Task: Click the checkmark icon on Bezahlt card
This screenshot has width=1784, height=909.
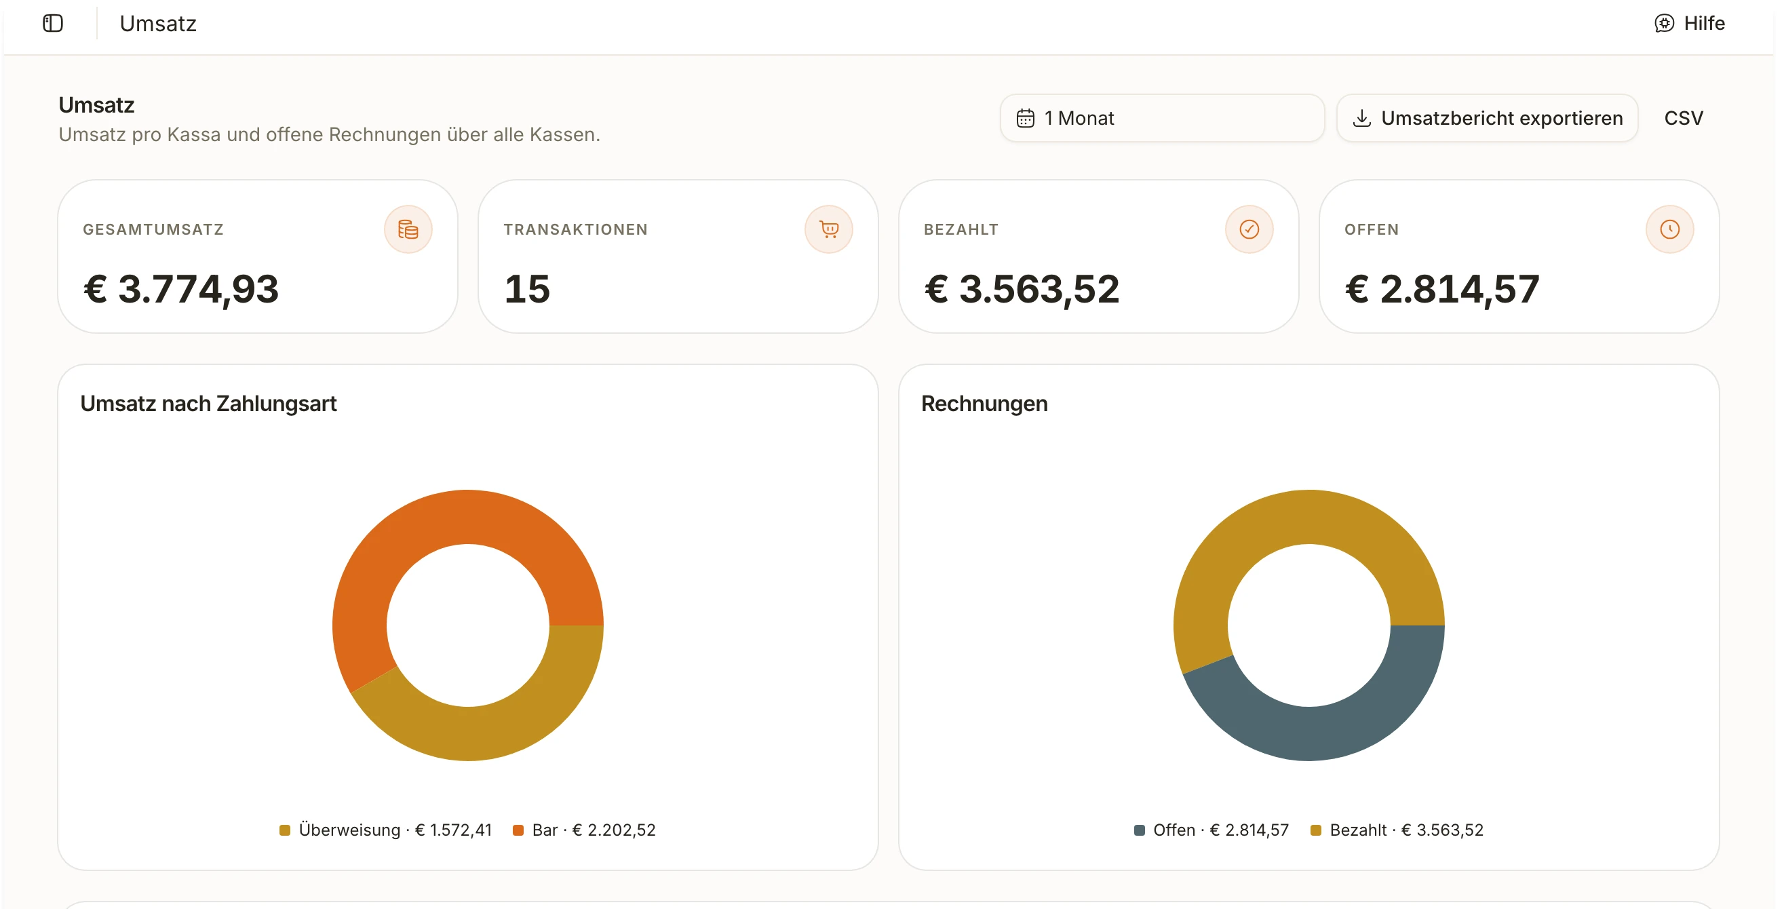Action: click(x=1249, y=229)
